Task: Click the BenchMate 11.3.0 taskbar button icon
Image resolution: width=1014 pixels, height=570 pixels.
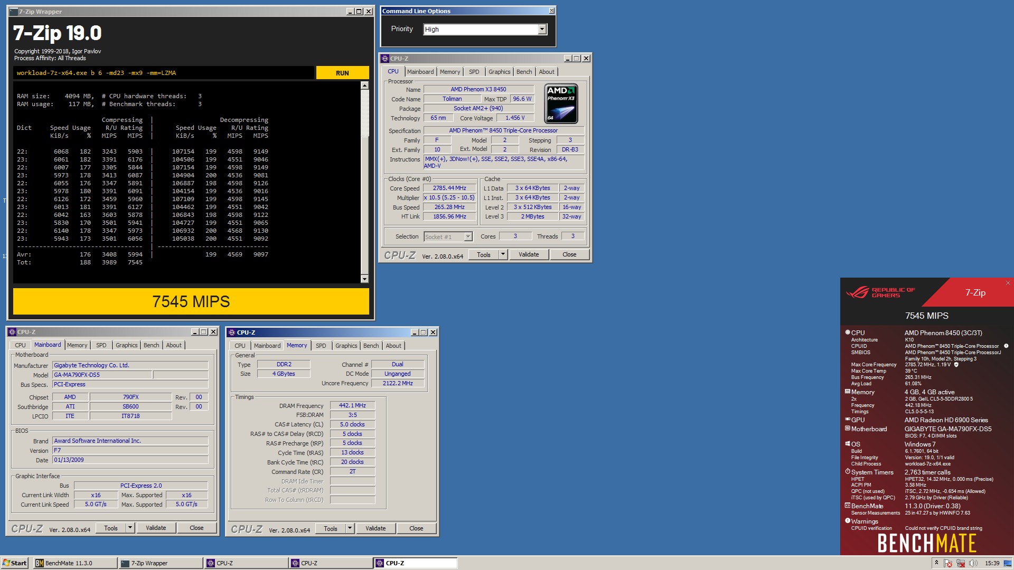Action: pos(40,563)
